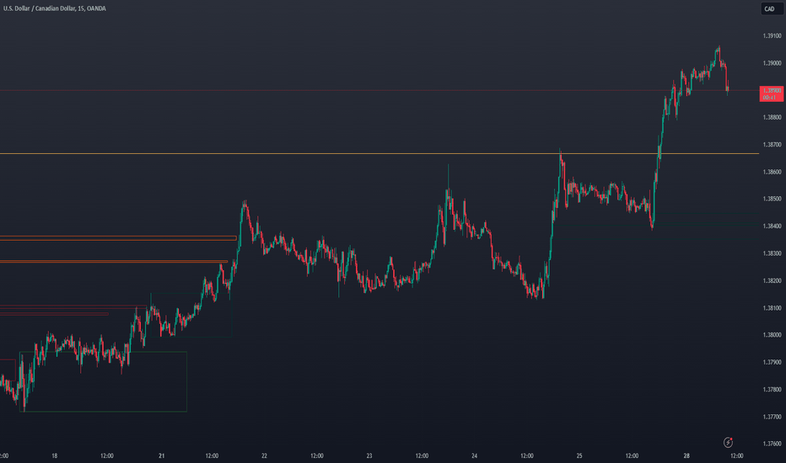Click the 1.37900 price axis label

point(772,362)
